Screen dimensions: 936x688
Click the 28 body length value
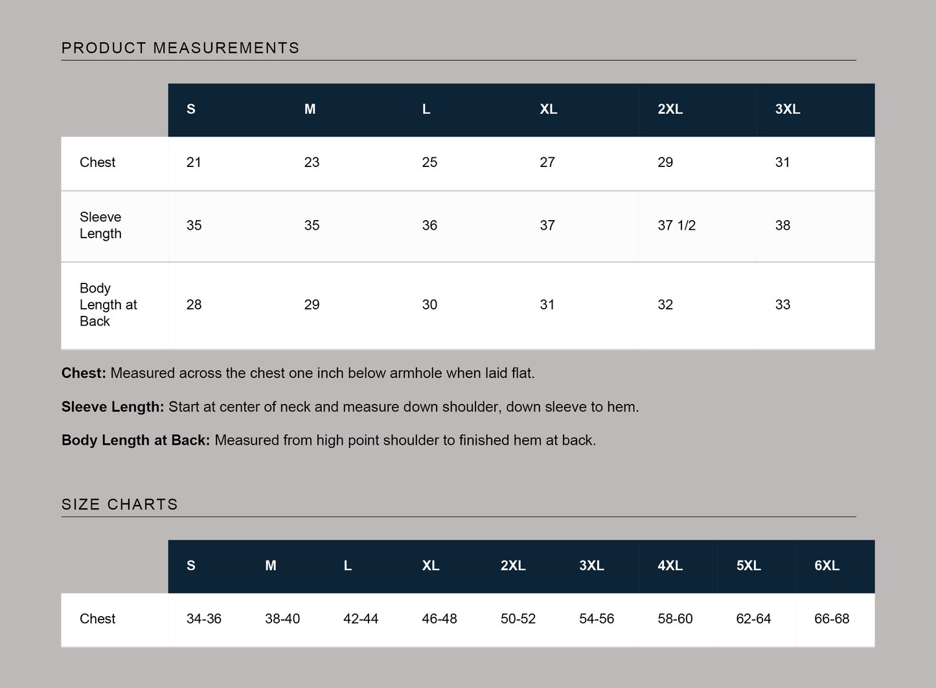point(194,305)
